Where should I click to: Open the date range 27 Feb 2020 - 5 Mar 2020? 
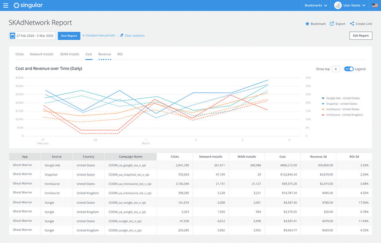click(32, 36)
